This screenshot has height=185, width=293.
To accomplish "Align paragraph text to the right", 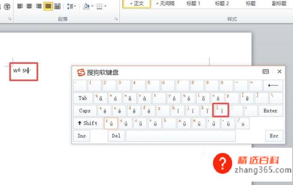I will click(x=39, y=6).
